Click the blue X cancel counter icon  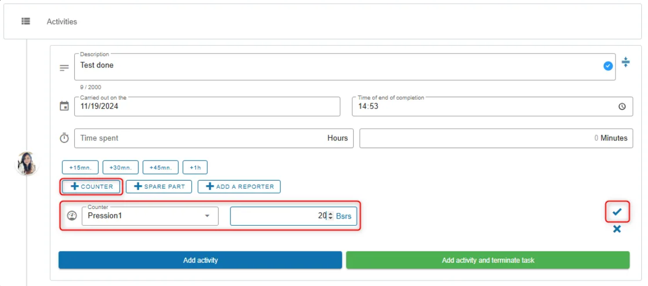tap(617, 229)
